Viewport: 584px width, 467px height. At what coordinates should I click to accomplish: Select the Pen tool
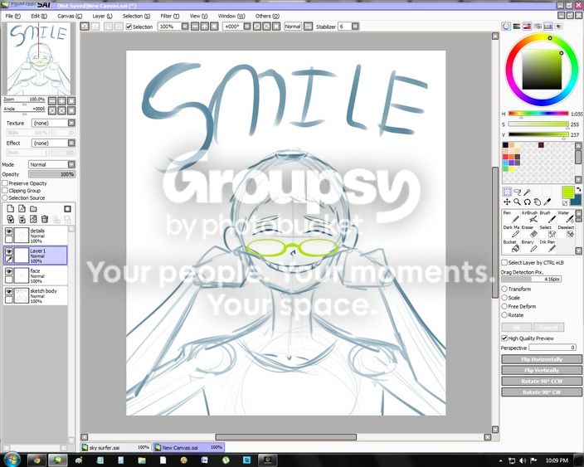511,216
